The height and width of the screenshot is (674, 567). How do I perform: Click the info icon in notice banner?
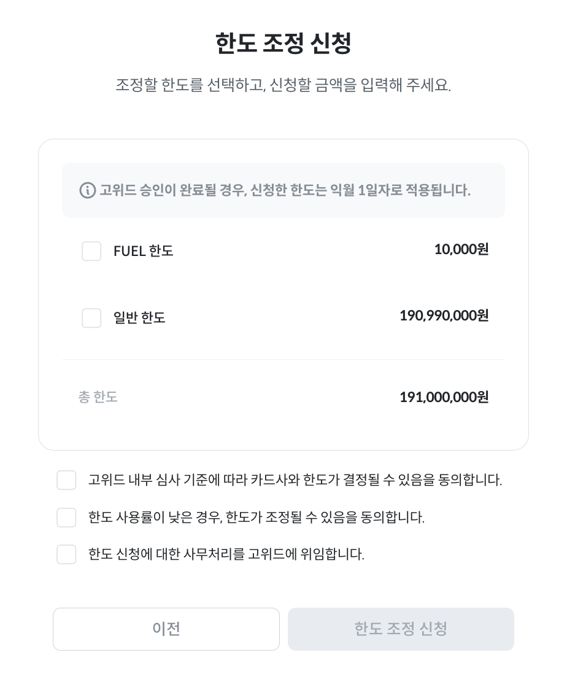(x=88, y=190)
